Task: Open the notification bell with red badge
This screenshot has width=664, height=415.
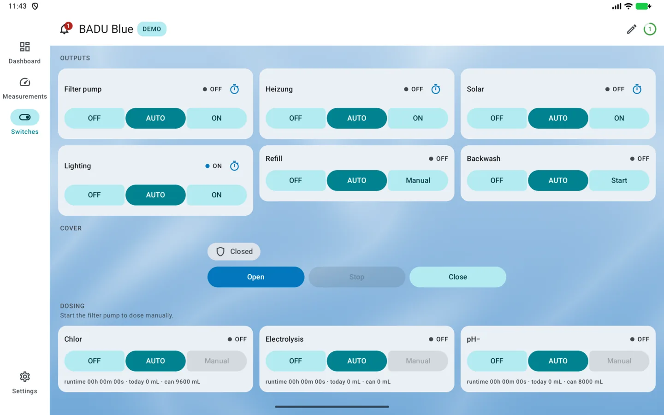Action: [65, 29]
